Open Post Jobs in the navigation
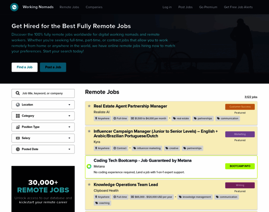The image size is (269, 212). 185,7
